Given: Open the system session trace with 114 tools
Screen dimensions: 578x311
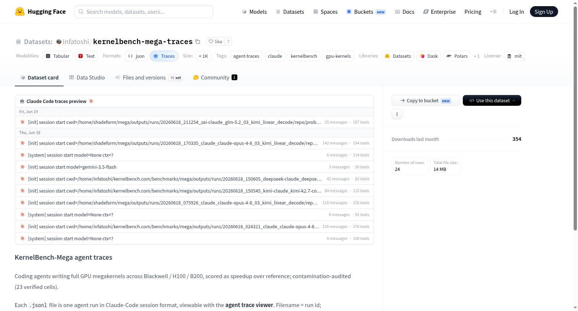Looking at the screenshot, I should (x=194, y=155).
